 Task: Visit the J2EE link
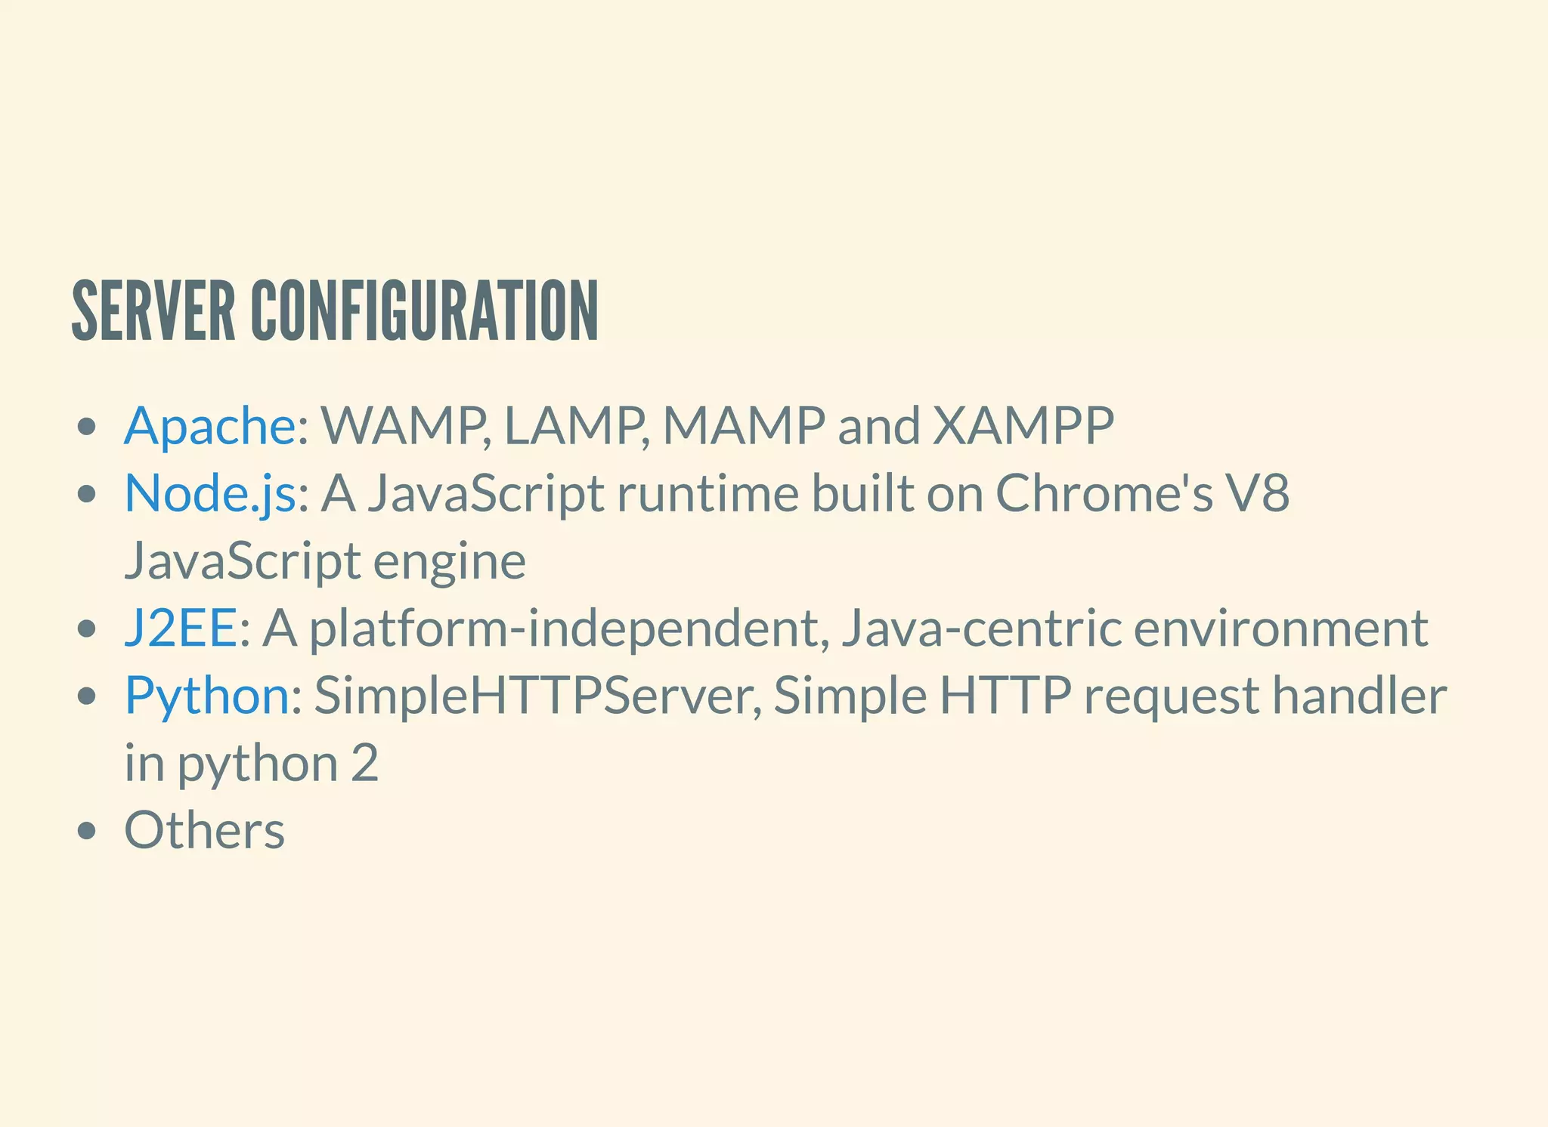(181, 628)
